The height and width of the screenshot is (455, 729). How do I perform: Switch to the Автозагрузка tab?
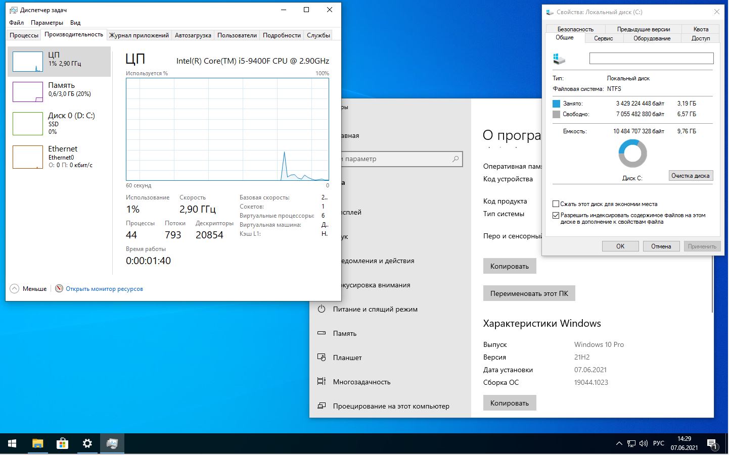[x=193, y=35]
